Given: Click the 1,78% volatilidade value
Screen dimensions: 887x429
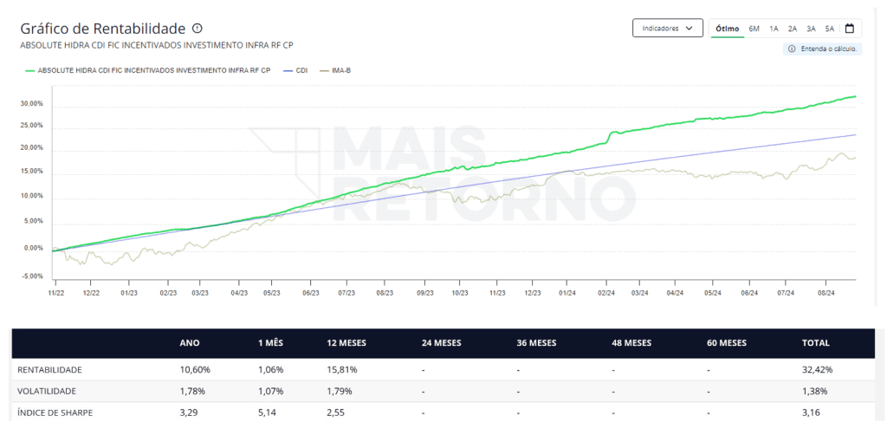Looking at the screenshot, I should click(x=191, y=391).
